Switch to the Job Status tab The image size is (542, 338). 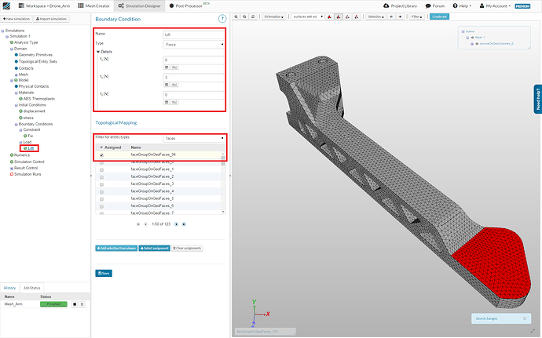33,289
